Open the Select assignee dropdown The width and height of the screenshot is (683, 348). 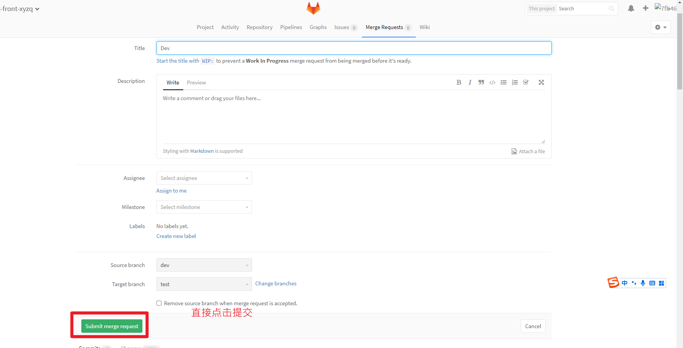[x=204, y=178]
